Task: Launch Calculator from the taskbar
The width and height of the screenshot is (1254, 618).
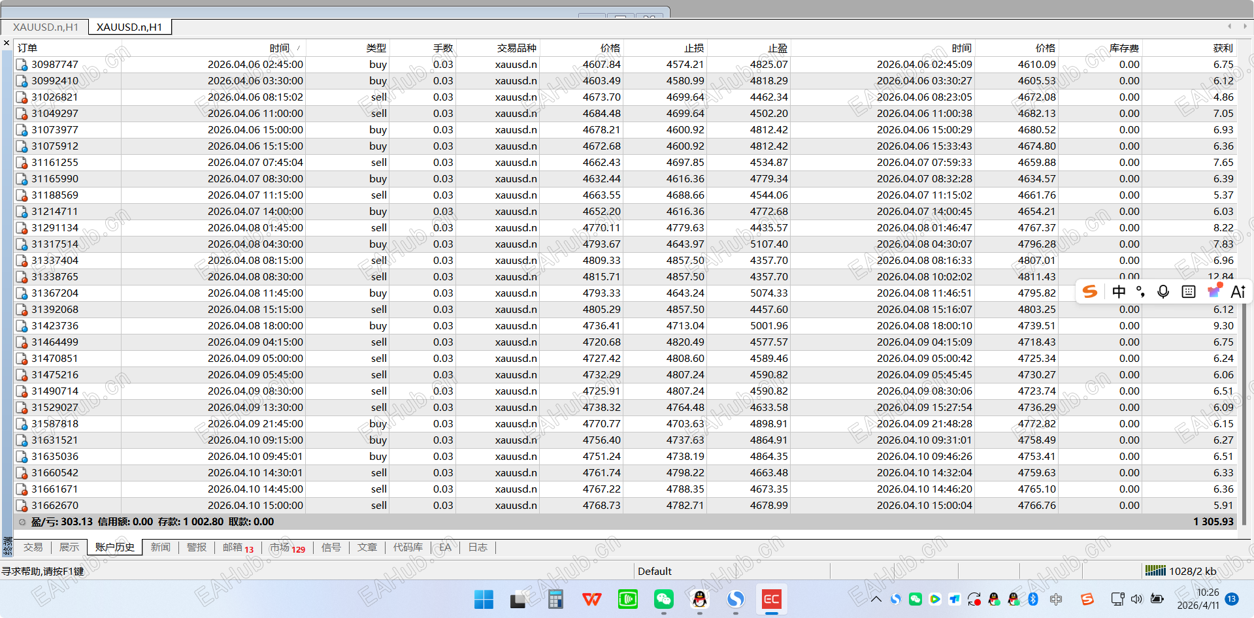Action: tap(555, 599)
